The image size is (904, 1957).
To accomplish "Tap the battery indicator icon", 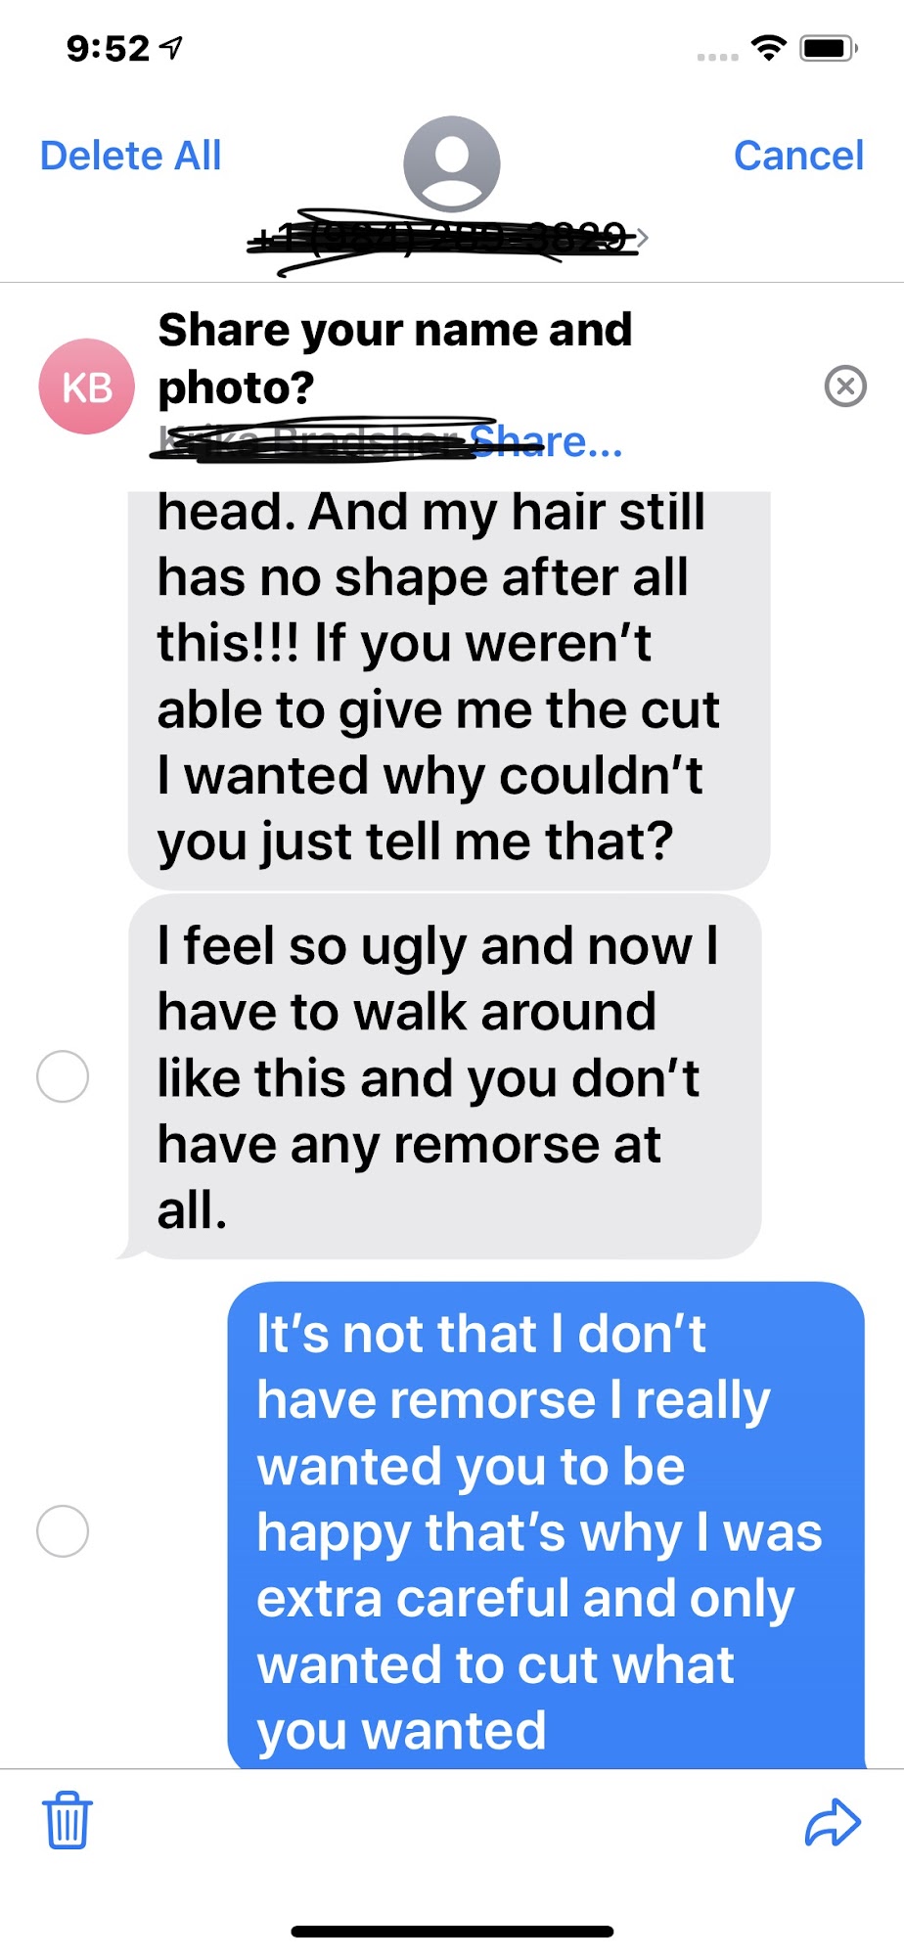I will (x=829, y=48).
